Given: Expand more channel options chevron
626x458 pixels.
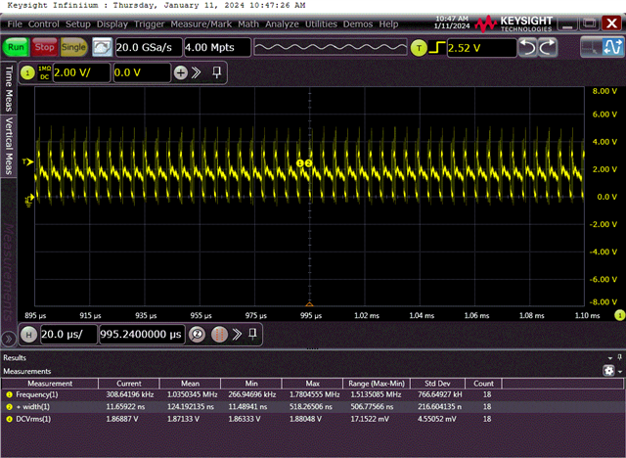Looking at the screenshot, I should click(197, 72).
